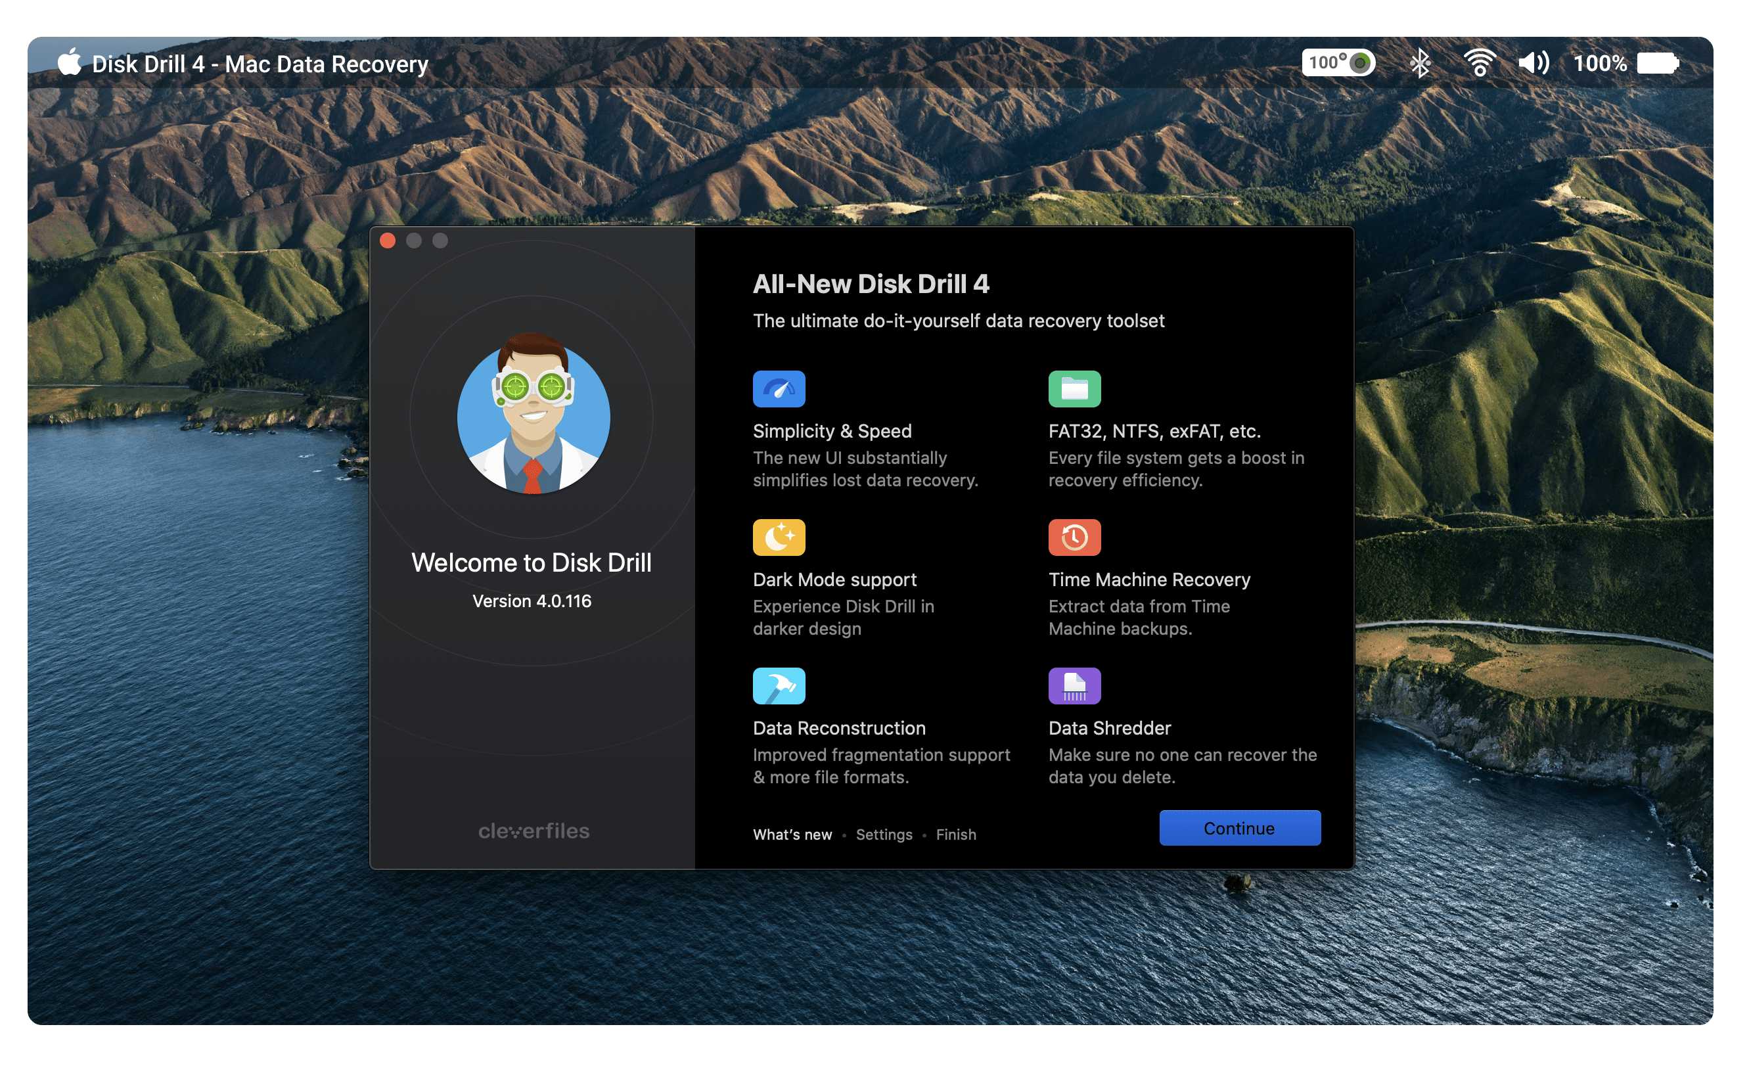
Task: Select the Data Reconstruction hammer icon
Action: pyautogui.click(x=779, y=685)
